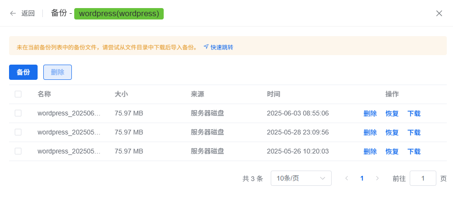Viewport: 453px width, 201px height.
Task: Delete the 2025-05-28 23:09:56 backup
Action: pyautogui.click(x=370, y=133)
